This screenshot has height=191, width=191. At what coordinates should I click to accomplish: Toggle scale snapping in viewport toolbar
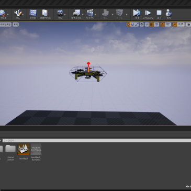point(174,25)
